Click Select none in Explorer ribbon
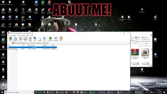 (145, 39)
